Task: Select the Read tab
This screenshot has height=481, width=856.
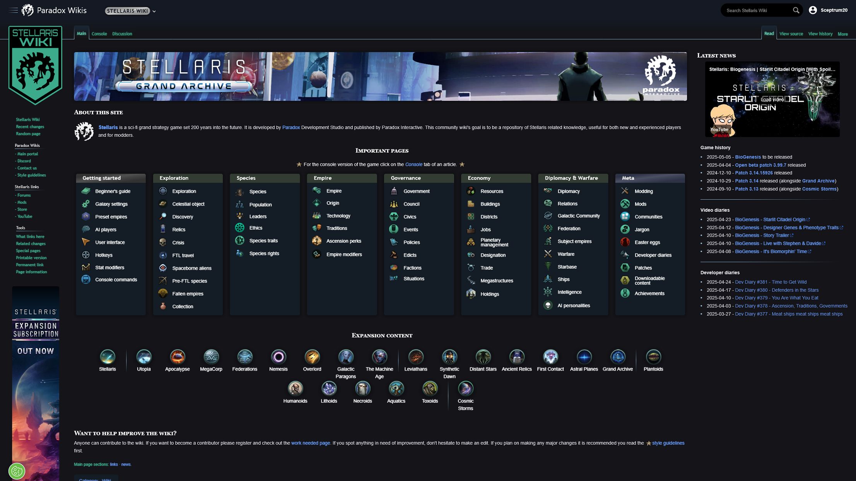Action: (769, 33)
